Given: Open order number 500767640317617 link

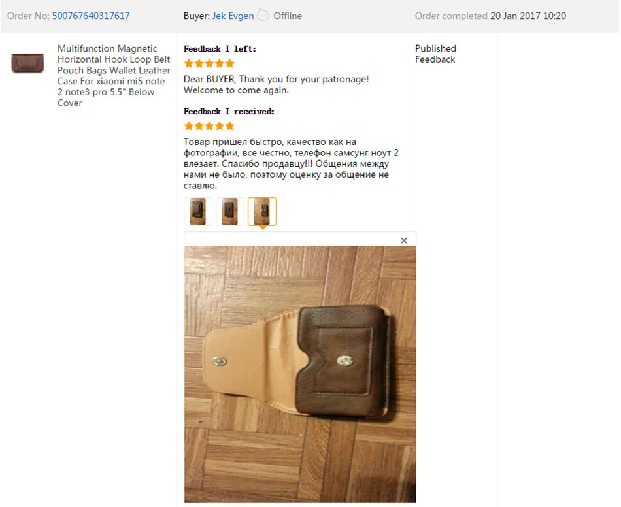Looking at the screenshot, I should pos(91,16).
